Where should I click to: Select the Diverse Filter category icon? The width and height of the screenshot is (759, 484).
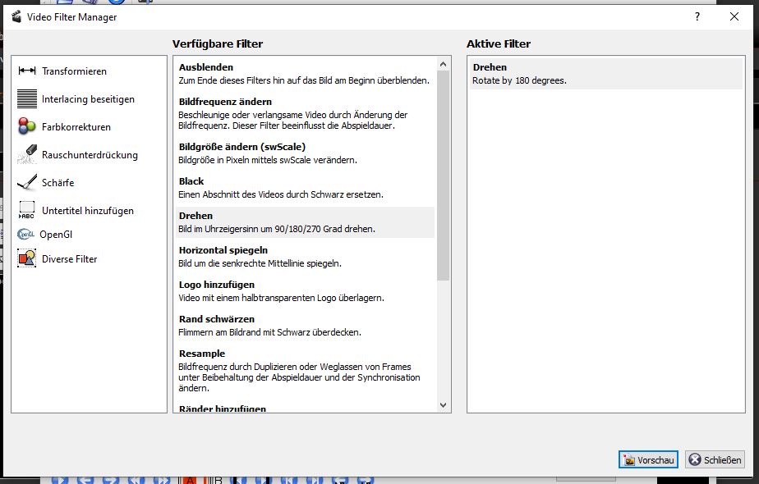27,259
